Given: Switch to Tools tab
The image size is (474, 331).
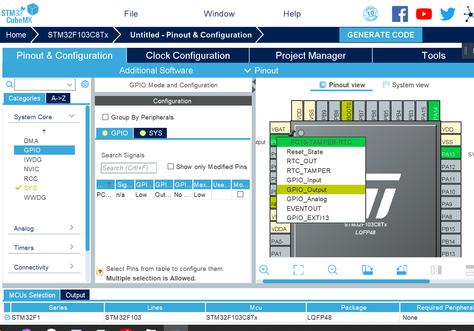Looking at the screenshot, I should point(434,55).
